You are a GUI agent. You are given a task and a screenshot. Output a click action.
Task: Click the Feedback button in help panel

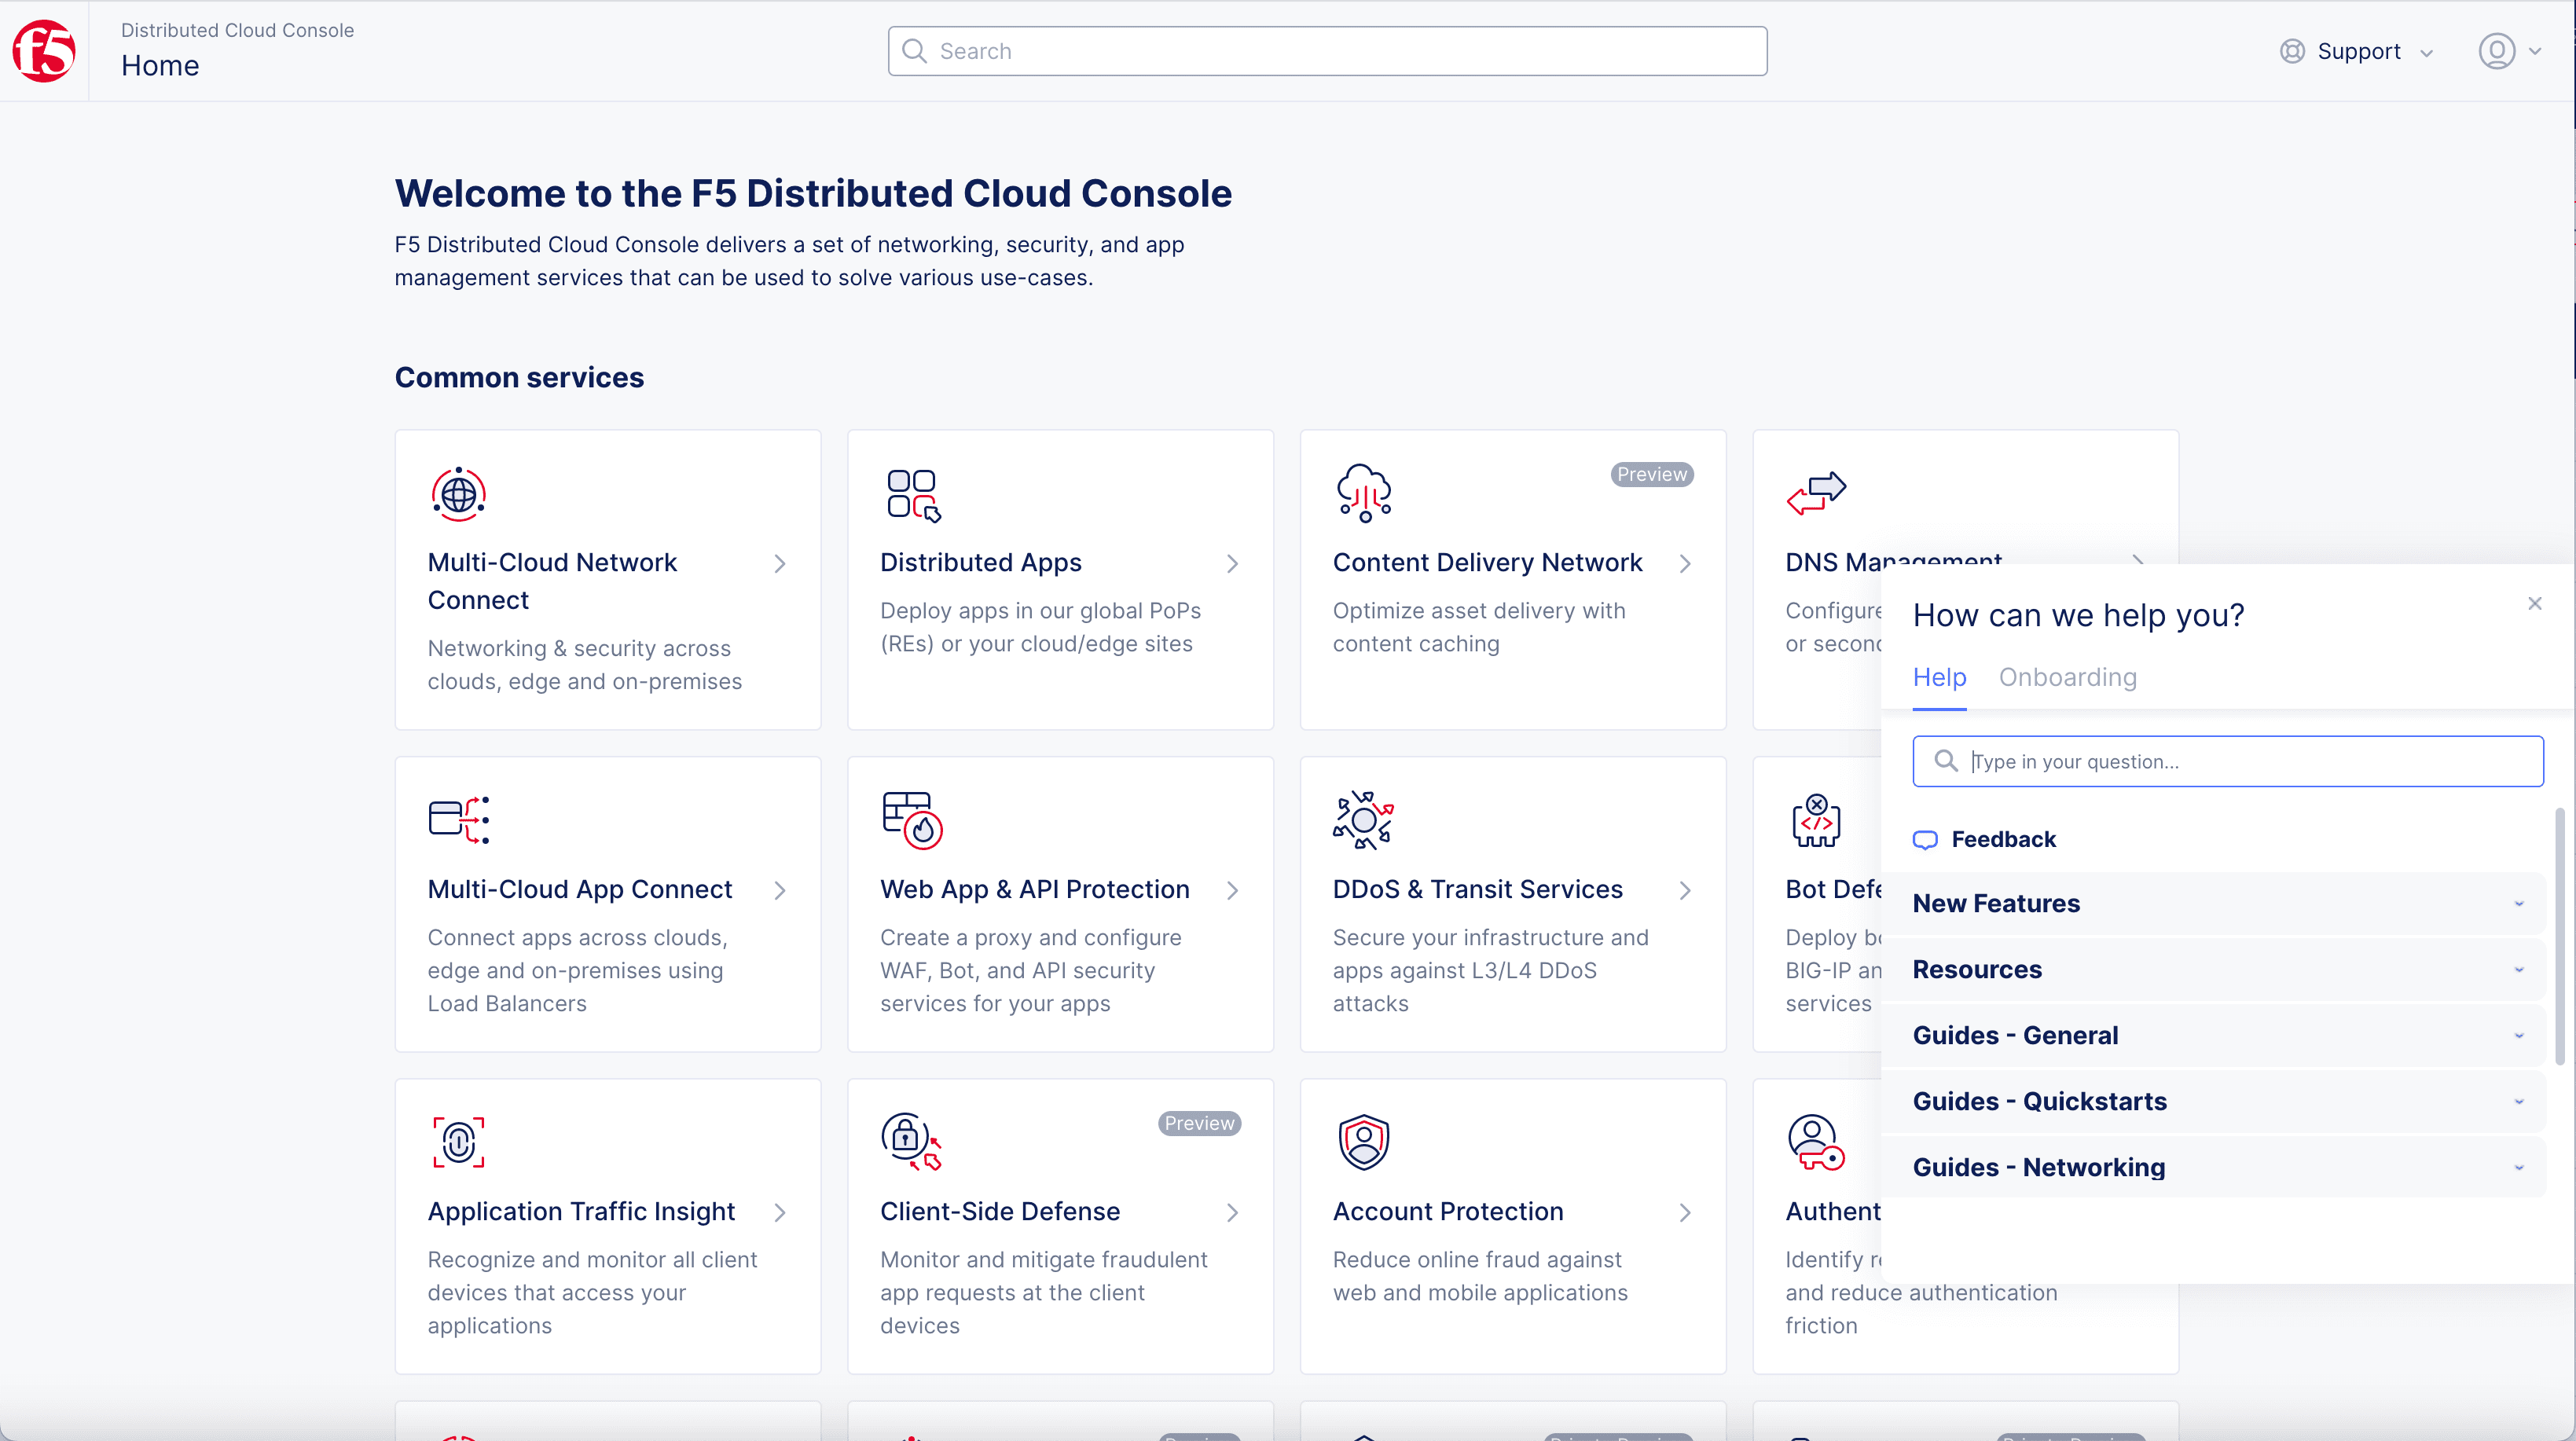click(x=1983, y=838)
